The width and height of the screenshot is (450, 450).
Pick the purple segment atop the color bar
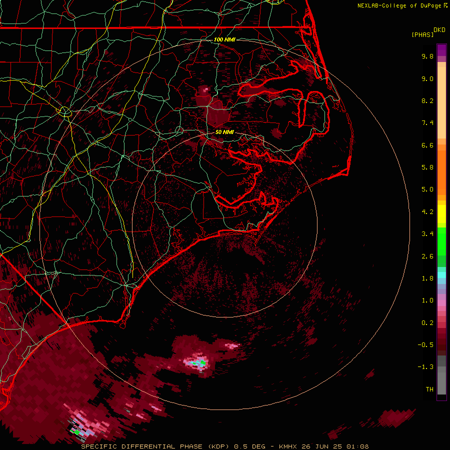pos(441,50)
